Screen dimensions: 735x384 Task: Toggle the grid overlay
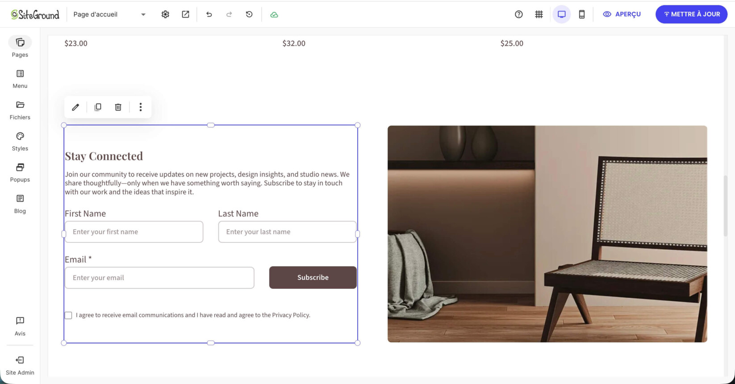[x=539, y=14]
